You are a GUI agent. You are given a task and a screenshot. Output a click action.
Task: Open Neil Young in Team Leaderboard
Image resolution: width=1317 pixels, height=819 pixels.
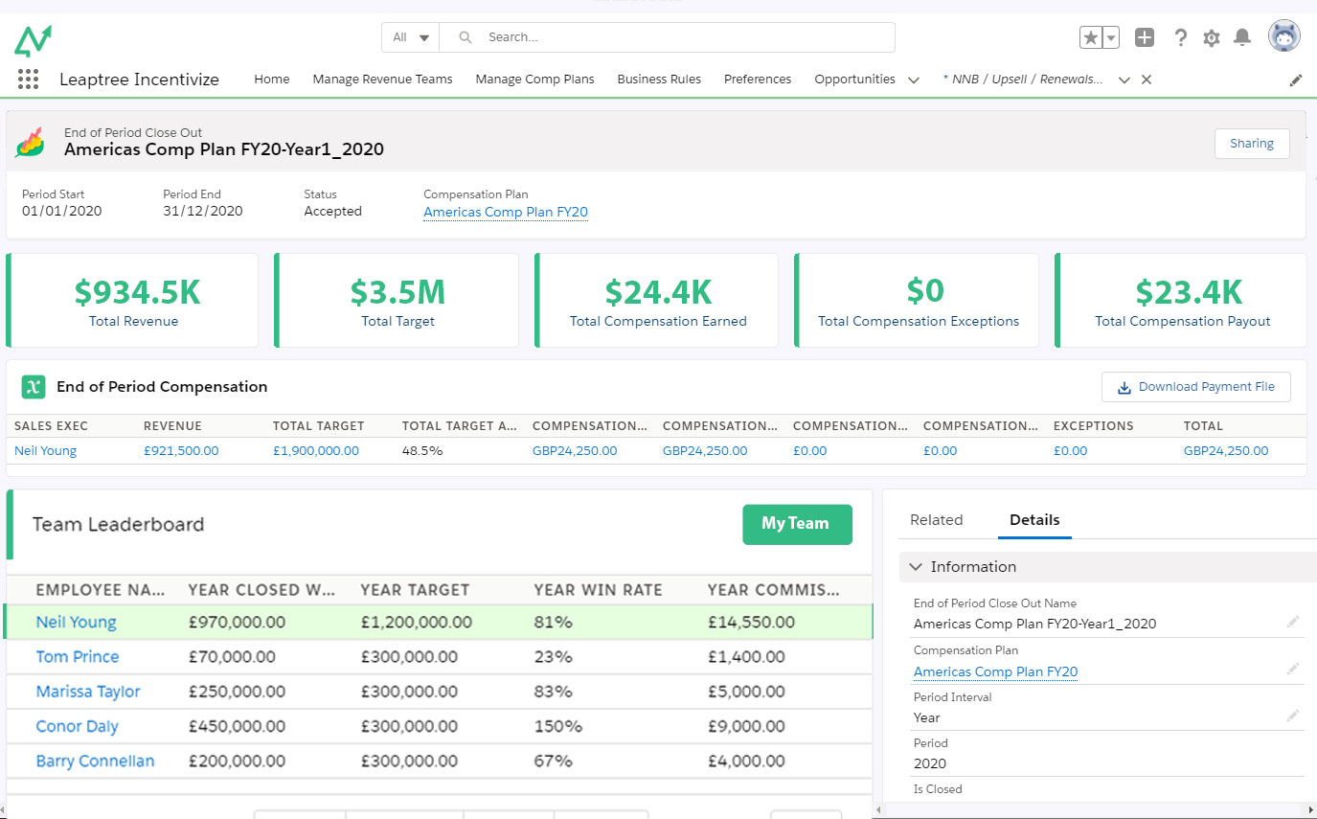tap(76, 623)
